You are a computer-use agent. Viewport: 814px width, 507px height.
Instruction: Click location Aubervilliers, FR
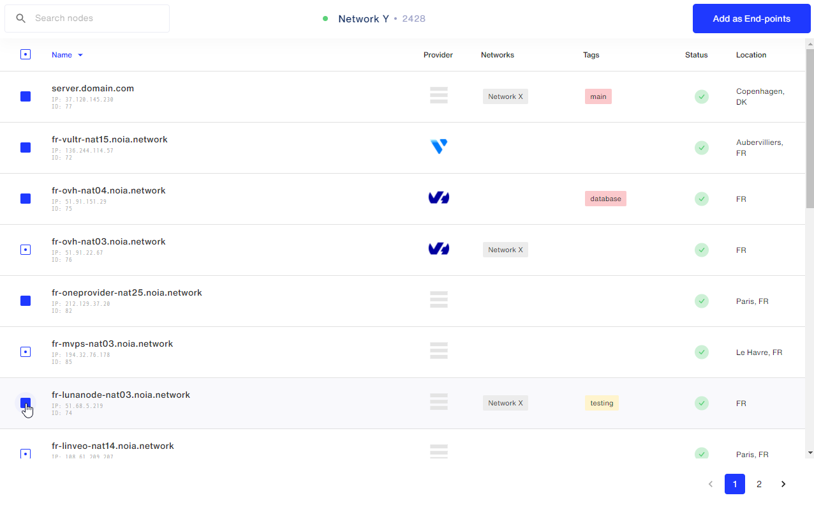(760, 148)
